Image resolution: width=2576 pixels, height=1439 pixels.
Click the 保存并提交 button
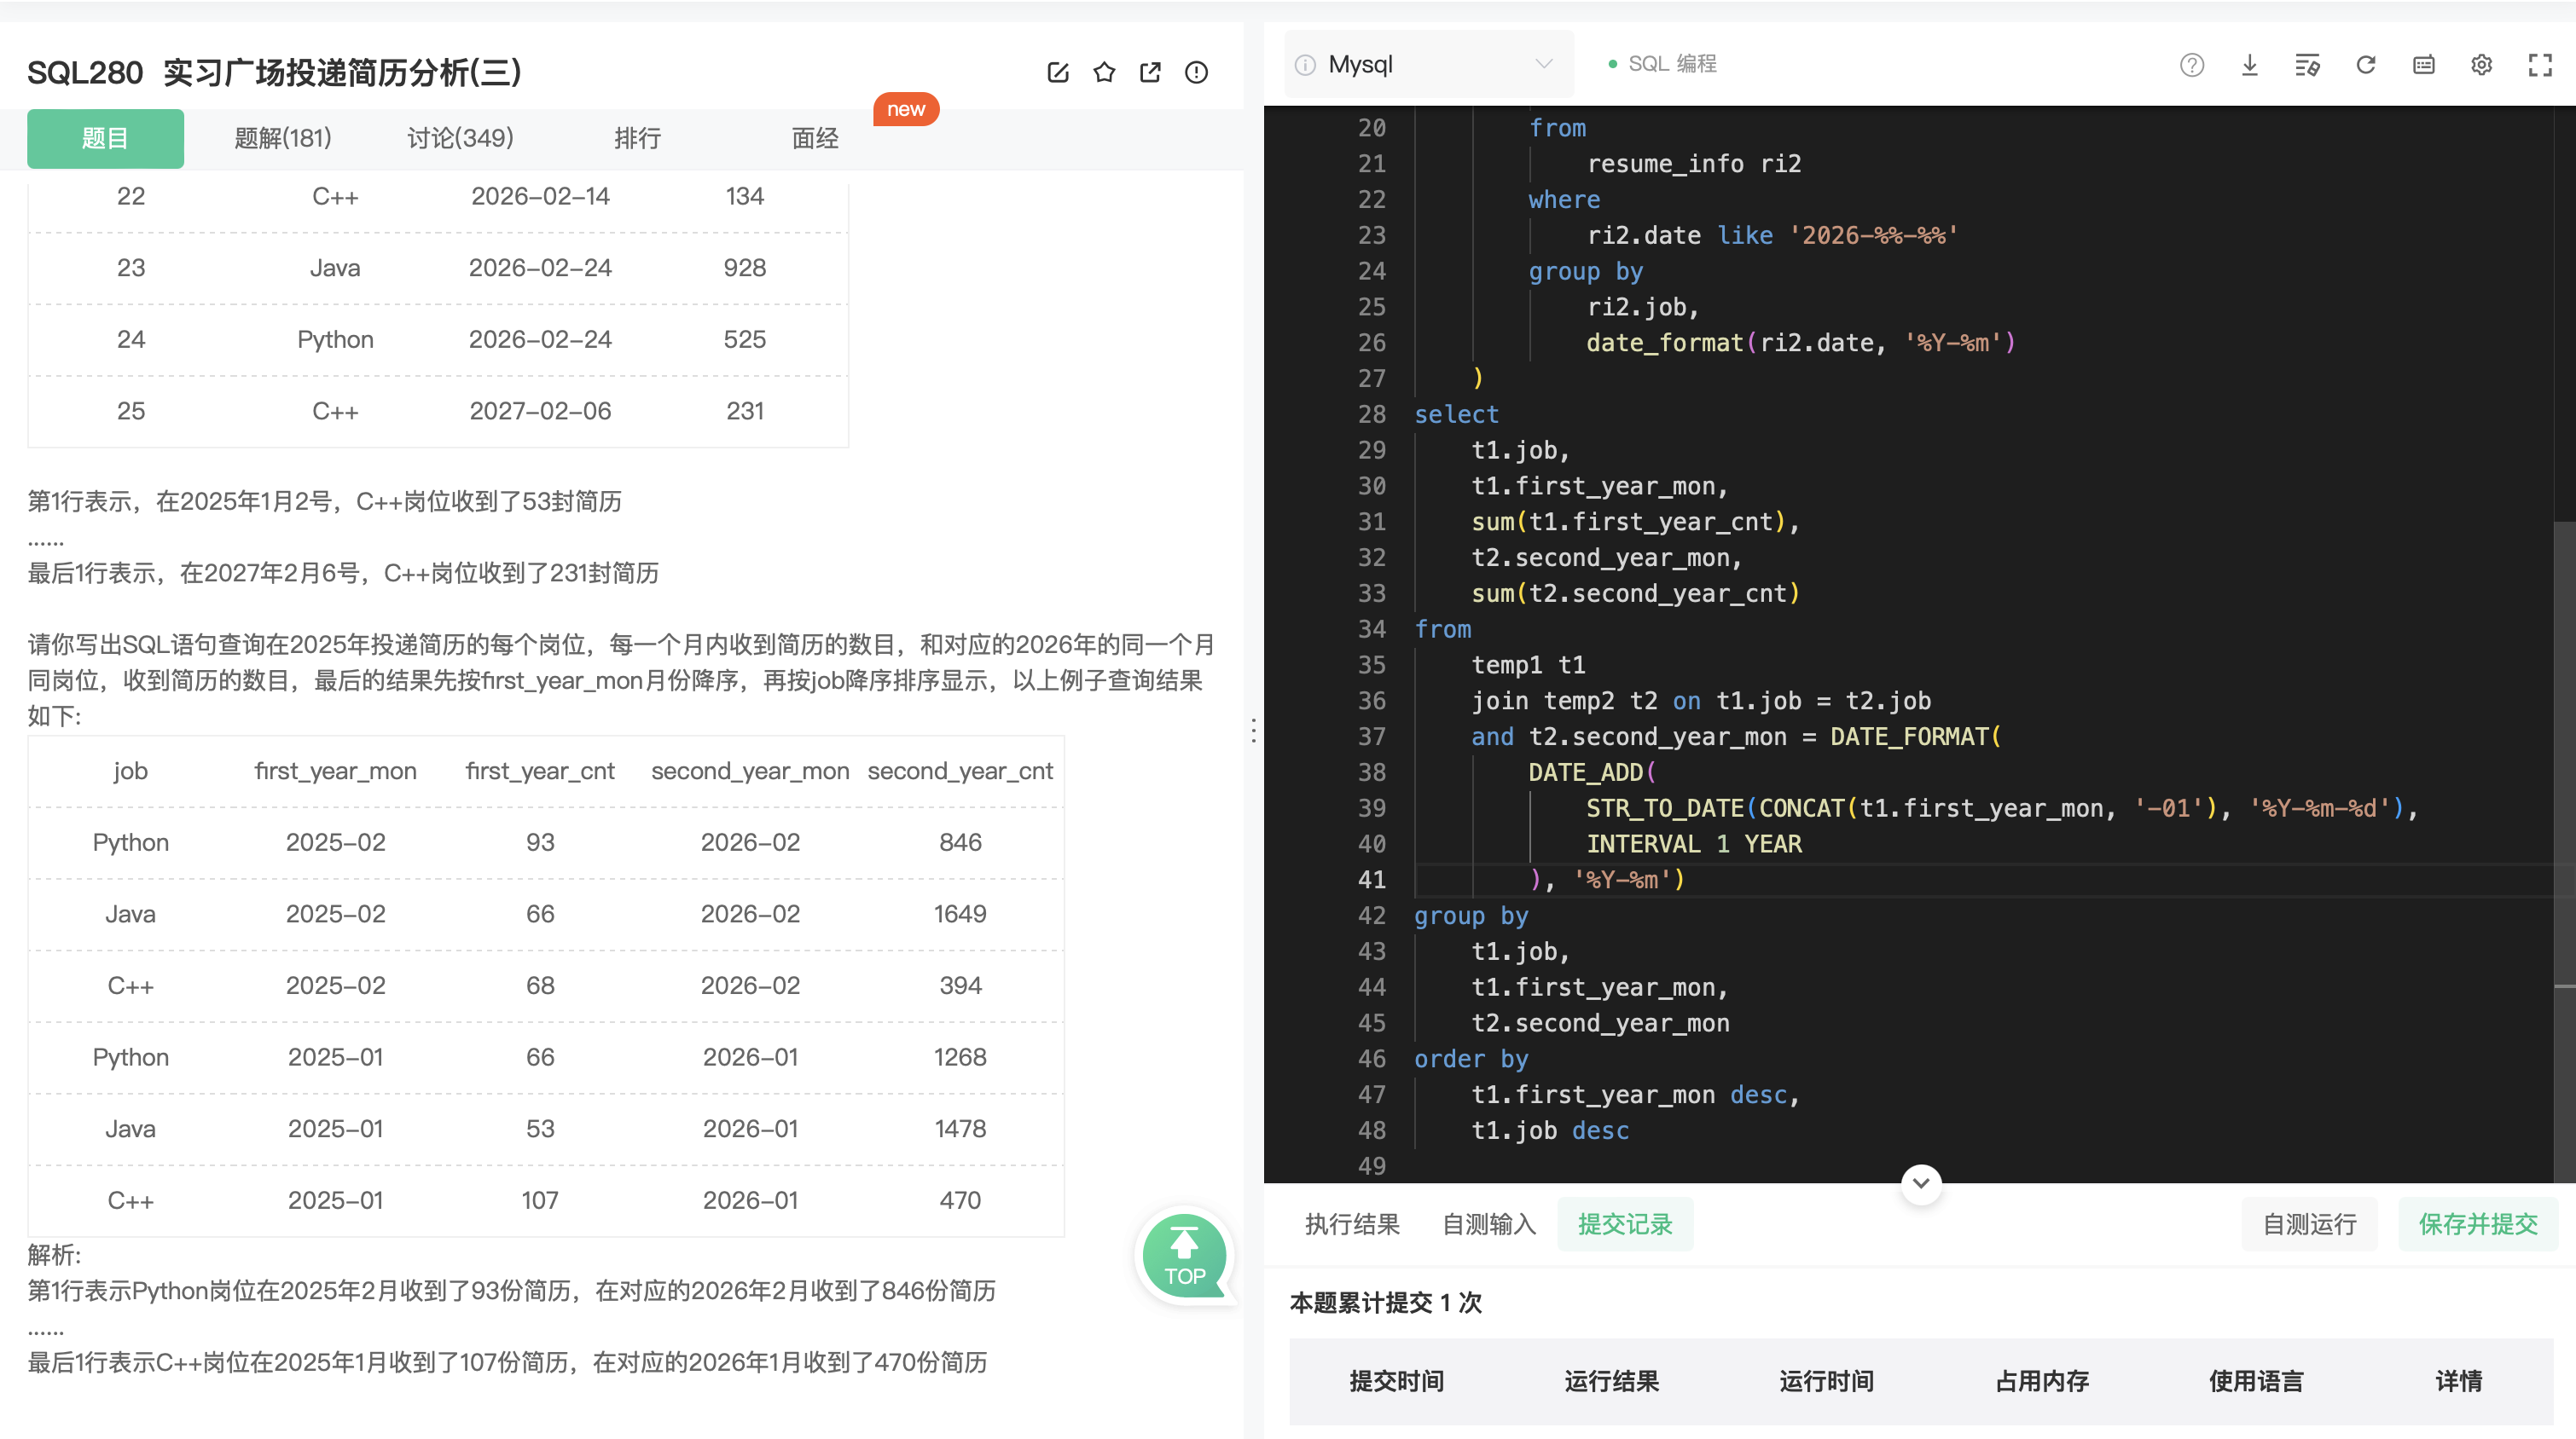2478,1224
